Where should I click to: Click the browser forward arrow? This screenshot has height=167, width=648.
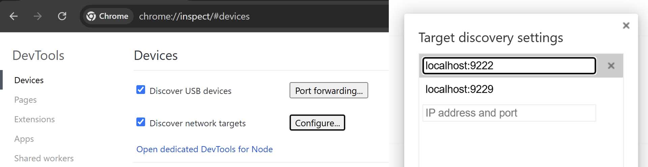(x=37, y=16)
